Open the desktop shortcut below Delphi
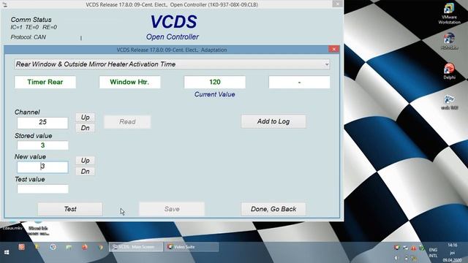This screenshot has height=263, width=468. pyautogui.click(x=450, y=102)
